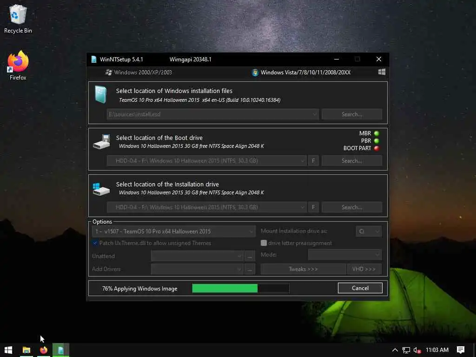Open the VHD >>> options

[x=364, y=269]
